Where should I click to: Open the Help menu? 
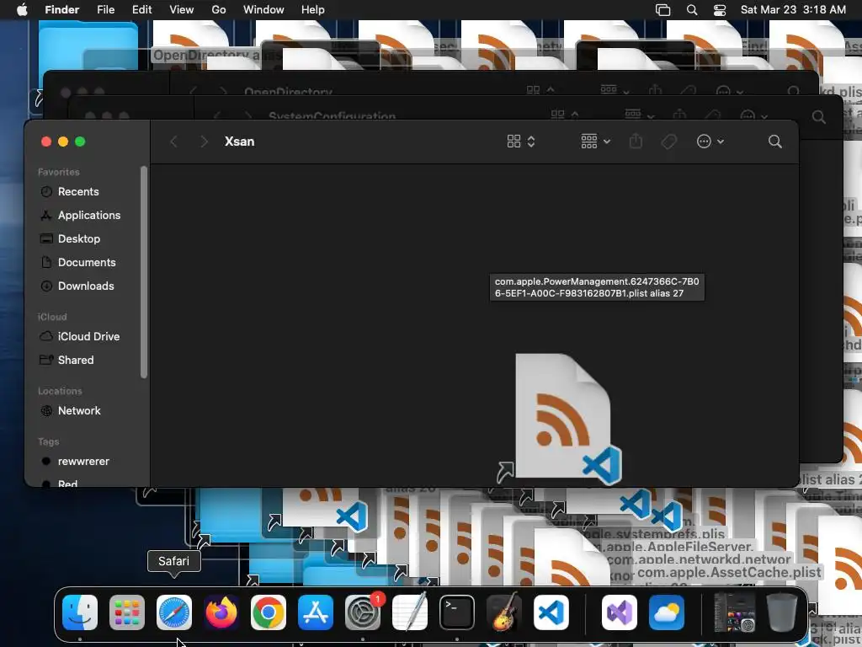tap(313, 9)
